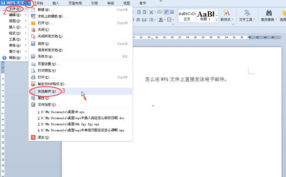Click the Properties icon

[x=33, y=98]
